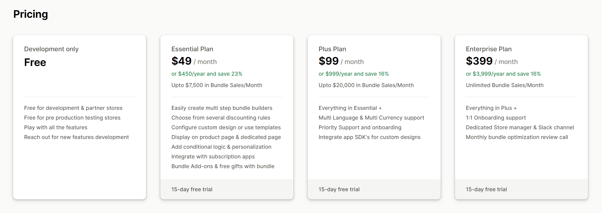Click the $3,999/year save 16% offer

click(x=503, y=74)
